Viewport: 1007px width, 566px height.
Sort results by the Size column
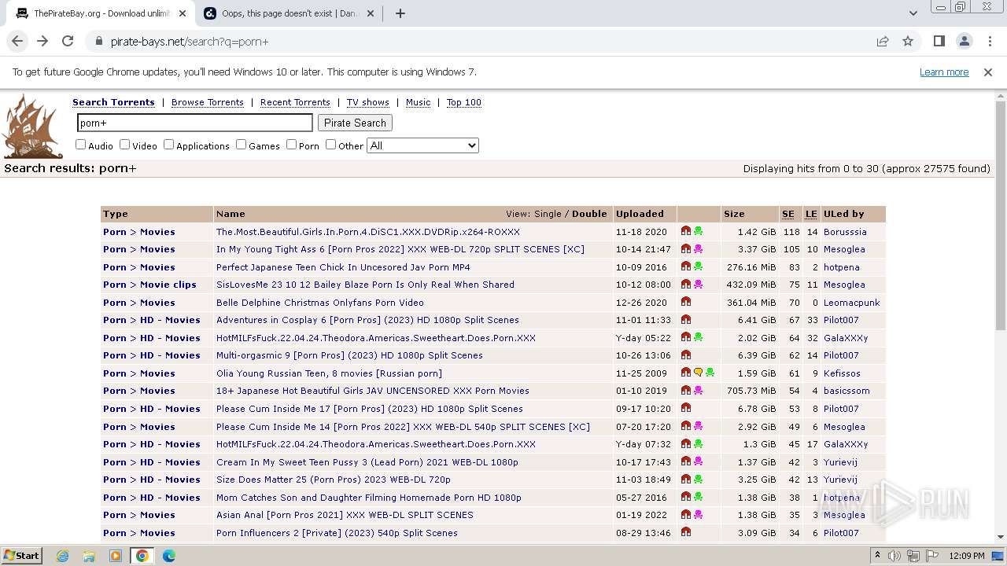pos(734,214)
